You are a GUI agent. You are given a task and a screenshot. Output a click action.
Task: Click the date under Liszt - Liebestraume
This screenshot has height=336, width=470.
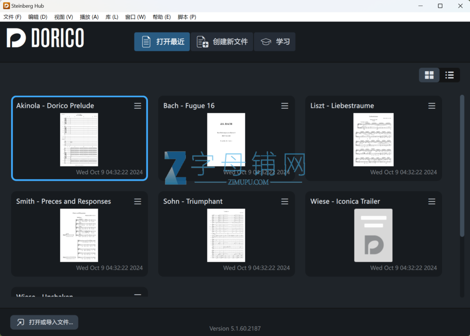tap(403, 172)
